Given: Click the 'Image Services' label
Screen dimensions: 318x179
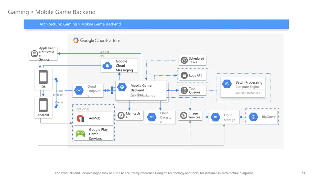Looking at the screenshot, I should tap(194, 115).
